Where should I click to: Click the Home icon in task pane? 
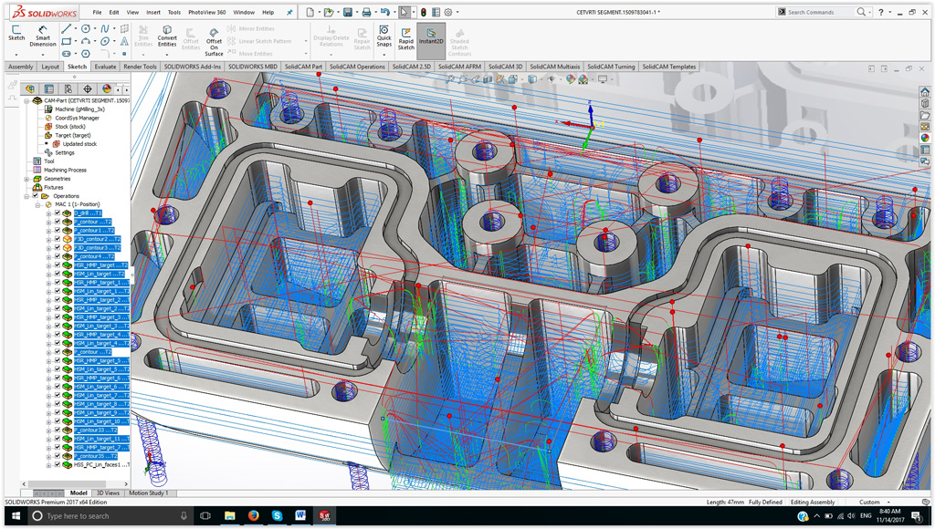[x=925, y=92]
